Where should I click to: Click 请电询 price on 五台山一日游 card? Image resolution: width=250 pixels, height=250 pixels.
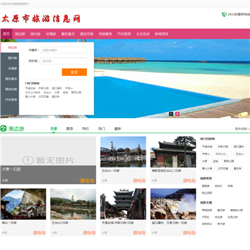(x=139, y=181)
